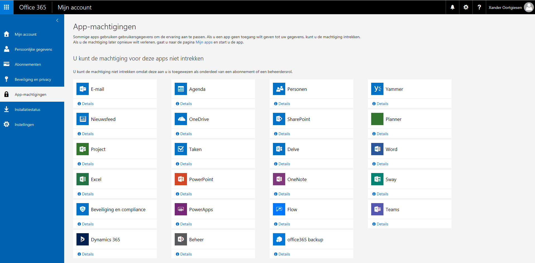Image resolution: width=535 pixels, height=263 pixels.
Task: Click the Office 365 header title
Action: click(33, 7)
